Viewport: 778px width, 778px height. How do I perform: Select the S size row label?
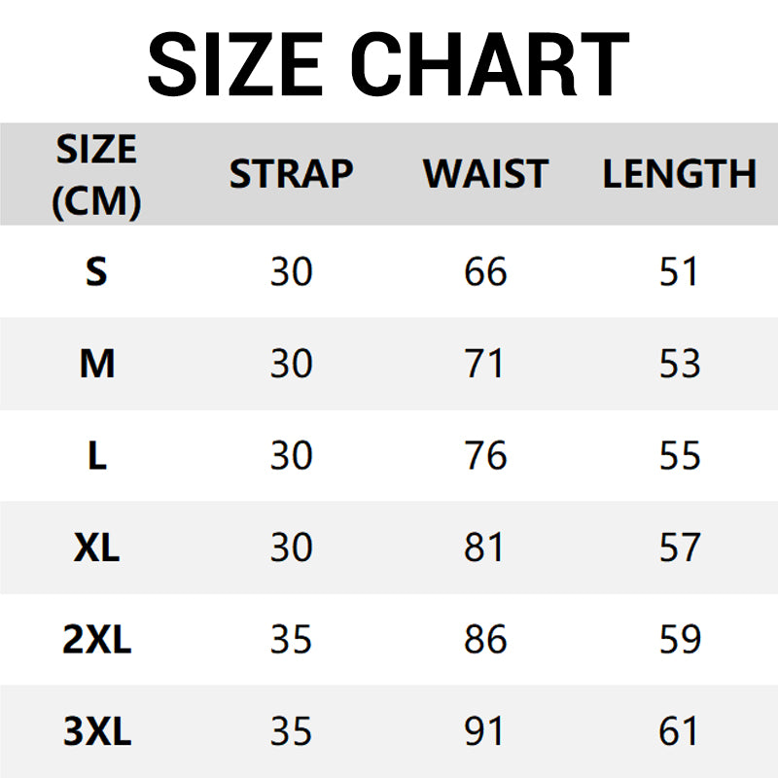[96, 271]
